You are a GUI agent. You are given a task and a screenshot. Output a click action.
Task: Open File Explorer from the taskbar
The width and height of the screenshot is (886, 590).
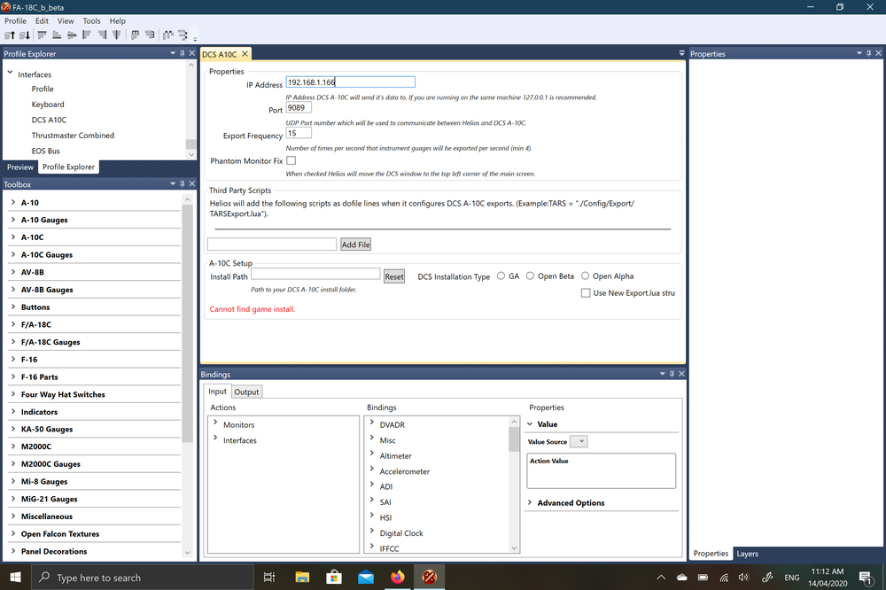tap(302, 577)
